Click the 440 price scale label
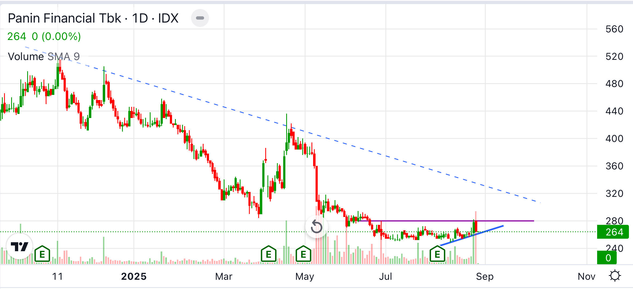The image size is (633, 289). [x=614, y=111]
